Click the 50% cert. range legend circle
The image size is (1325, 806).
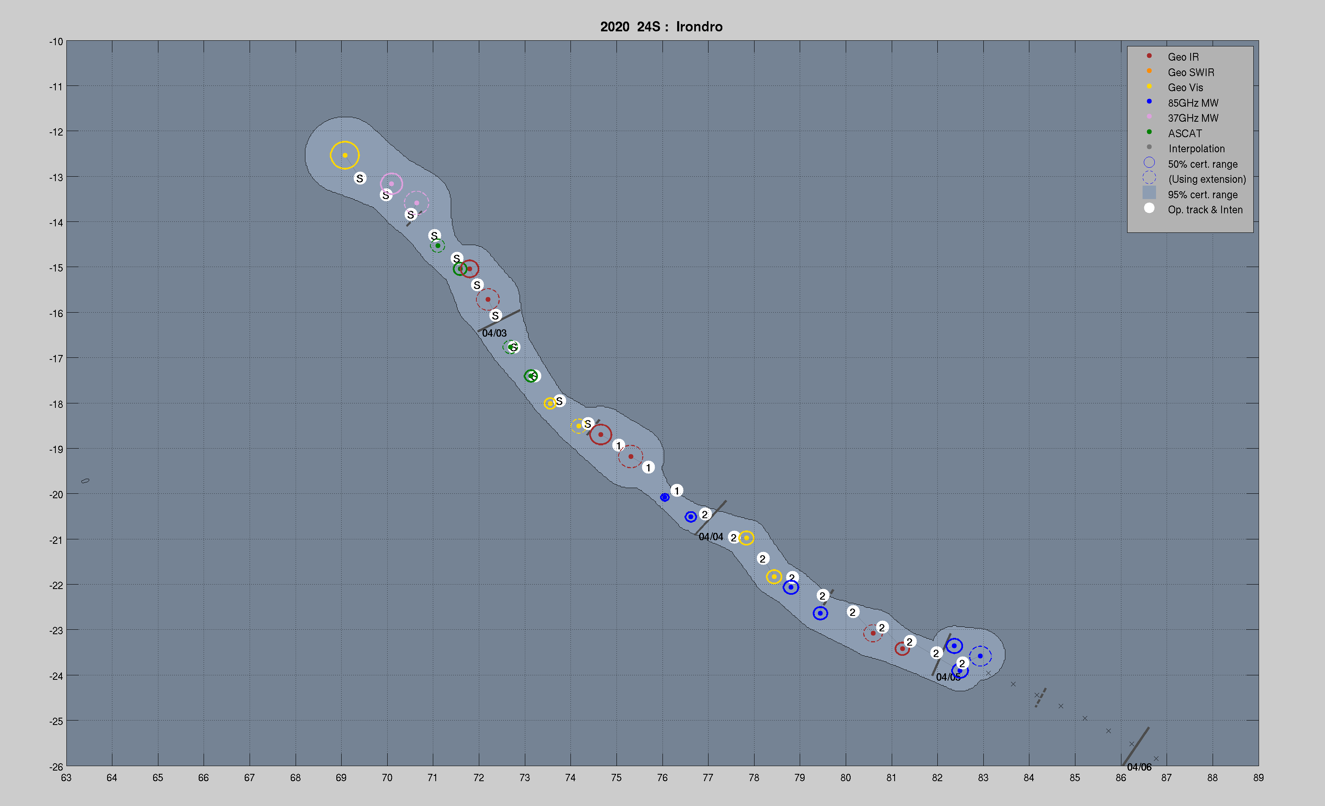[1149, 162]
